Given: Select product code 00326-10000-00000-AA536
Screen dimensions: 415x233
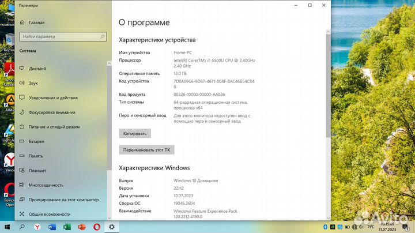Looking at the screenshot, I should 199,94.
